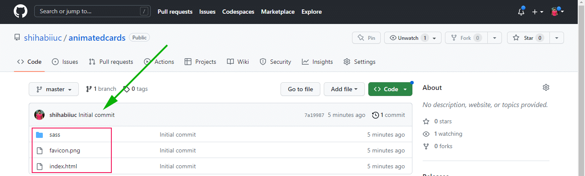Open shihabiiuc commit author link
The width and height of the screenshot is (585, 176).
coord(63,115)
